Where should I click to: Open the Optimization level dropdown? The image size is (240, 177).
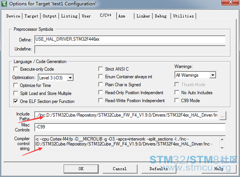tap(70, 77)
